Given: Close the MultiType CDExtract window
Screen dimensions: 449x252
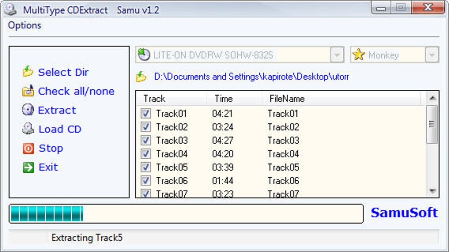Looking at the screenshot, I should click(x=428, y=7).
